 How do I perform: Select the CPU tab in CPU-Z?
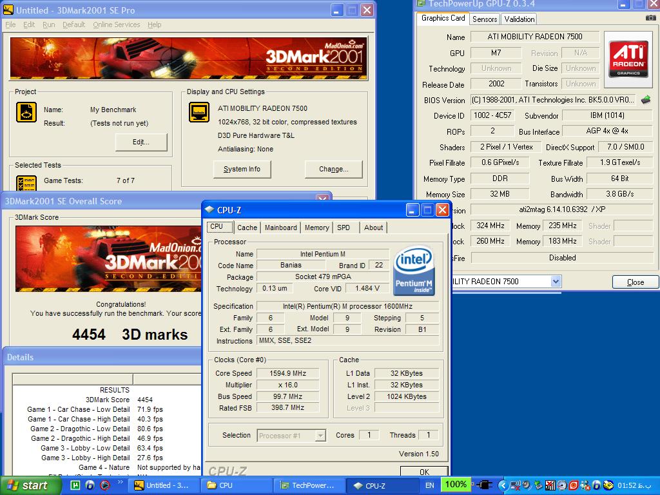tap(220, 226)
